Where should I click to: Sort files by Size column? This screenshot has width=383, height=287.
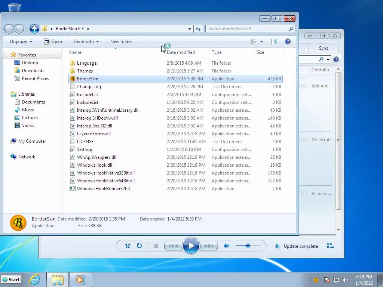(x=260, y=52)
